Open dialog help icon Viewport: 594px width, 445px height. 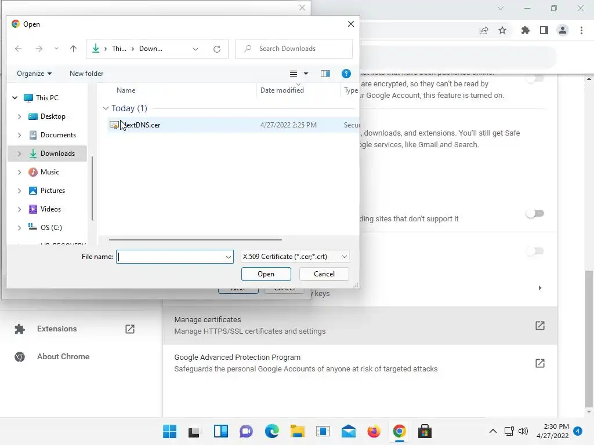[346, 74]
